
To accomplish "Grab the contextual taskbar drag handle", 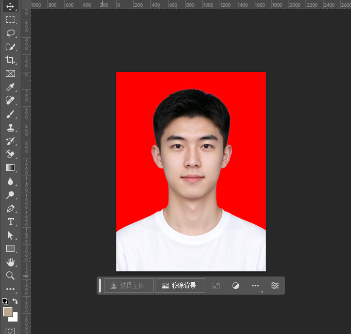I will pyautogui.click(x=100, y=285).
